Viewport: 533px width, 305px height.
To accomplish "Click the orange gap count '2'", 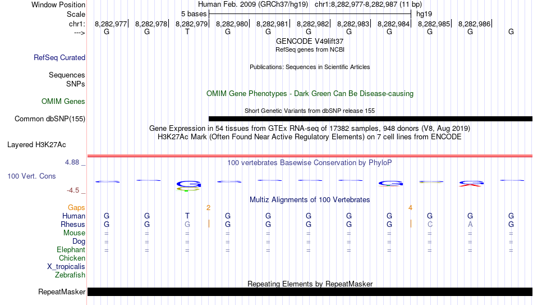I will tap(208, 208).
